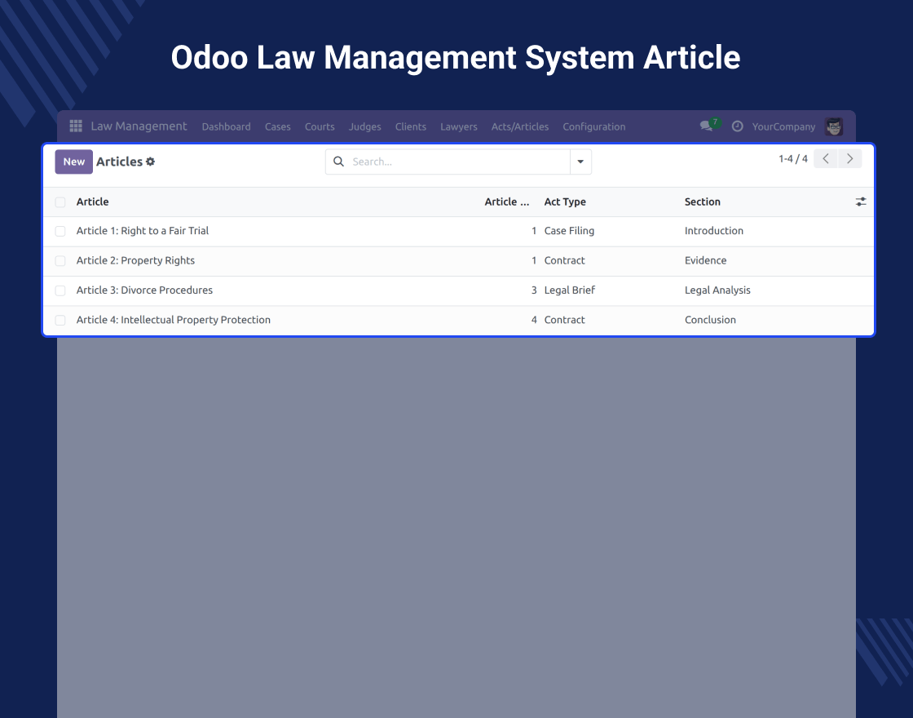Image resolution: width=913 pixels, height=718 pixels.
Task: Open the activities clock icon
Action: coord(737,126)
